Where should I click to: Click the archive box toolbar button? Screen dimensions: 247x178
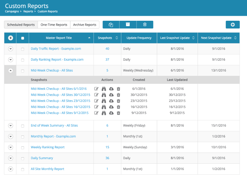point(128,25)
